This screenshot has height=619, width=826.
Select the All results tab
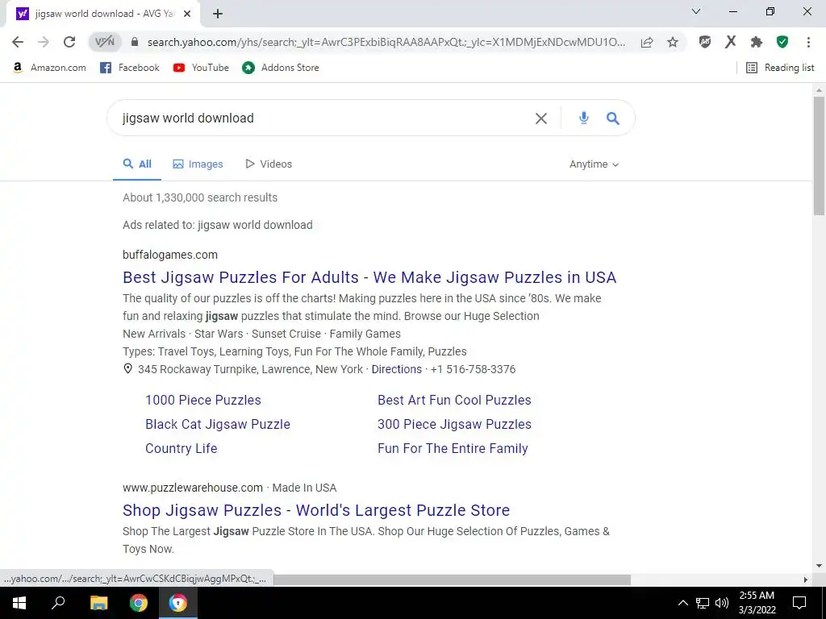click(x=137, y=164)
